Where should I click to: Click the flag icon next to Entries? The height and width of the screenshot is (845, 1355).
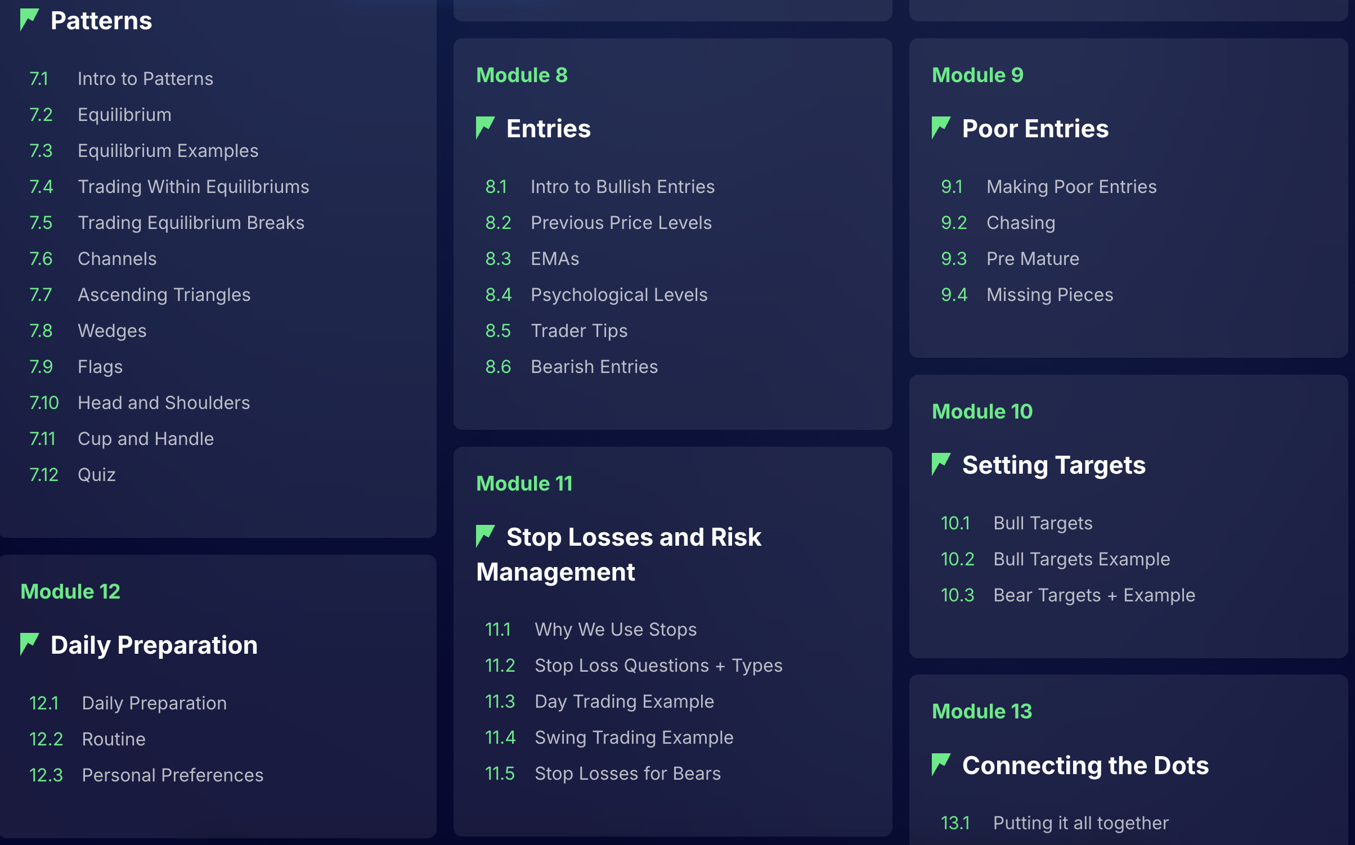pyautogui.click(x=484, y=128)
